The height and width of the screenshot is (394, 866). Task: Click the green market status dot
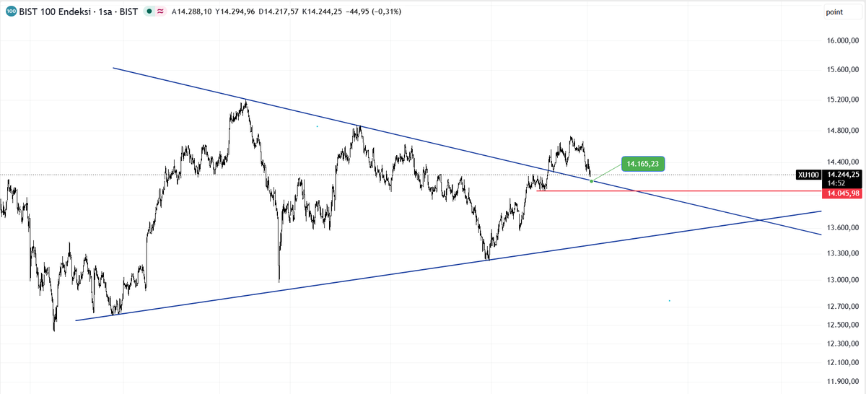click(148, 12)
